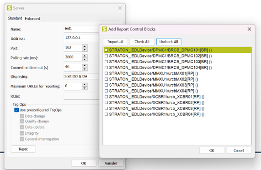Decrease Connection time out with down arrow
261x170 pixels.
tap(85, 69)
